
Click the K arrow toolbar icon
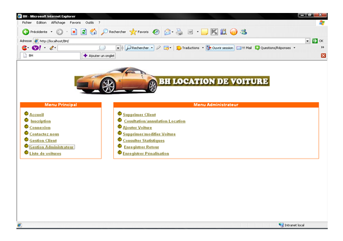214,32
